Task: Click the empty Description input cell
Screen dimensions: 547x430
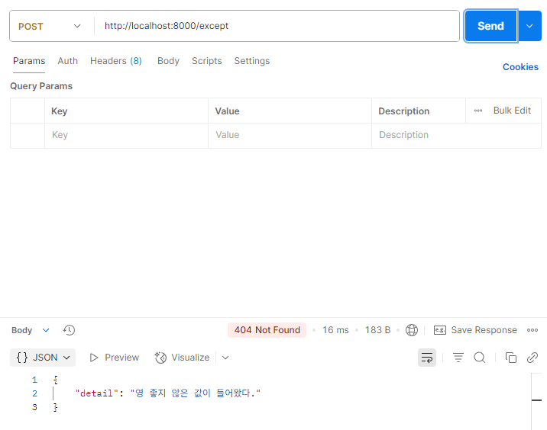Action: tap(456, 135)
